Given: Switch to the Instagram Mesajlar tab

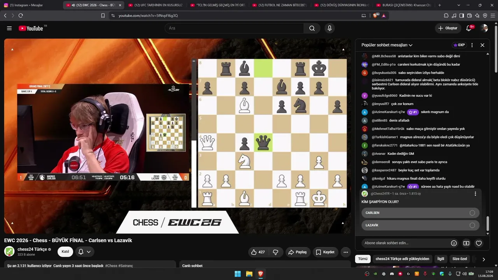Looking at the screenshot, I should [32, 5].
